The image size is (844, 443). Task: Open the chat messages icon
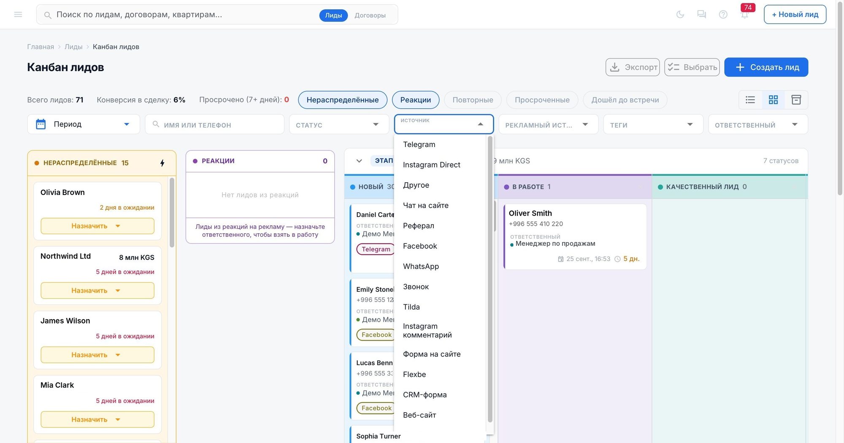pos(702,14)
